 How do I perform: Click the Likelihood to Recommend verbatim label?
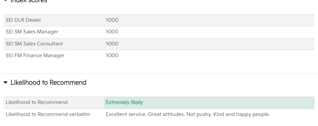[48, 114]
